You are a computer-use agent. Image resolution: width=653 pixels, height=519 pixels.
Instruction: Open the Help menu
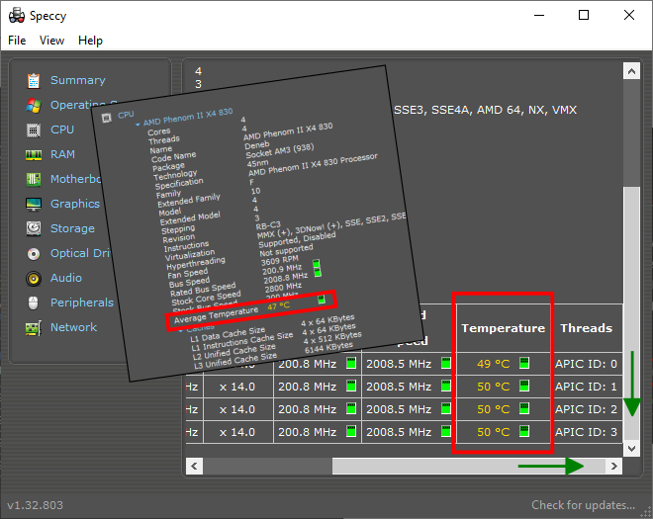[90, 41]
